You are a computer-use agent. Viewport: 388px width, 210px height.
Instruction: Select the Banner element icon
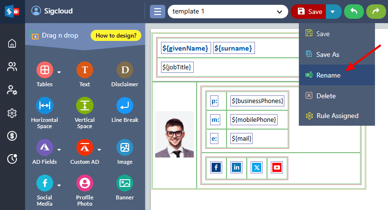pyautogui.click(x=125, y=183)
